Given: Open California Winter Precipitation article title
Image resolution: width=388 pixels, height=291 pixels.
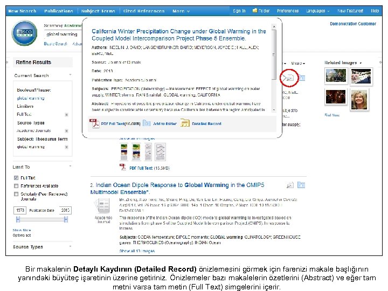Looking at the screenshot, I should [x=179, y=34].
